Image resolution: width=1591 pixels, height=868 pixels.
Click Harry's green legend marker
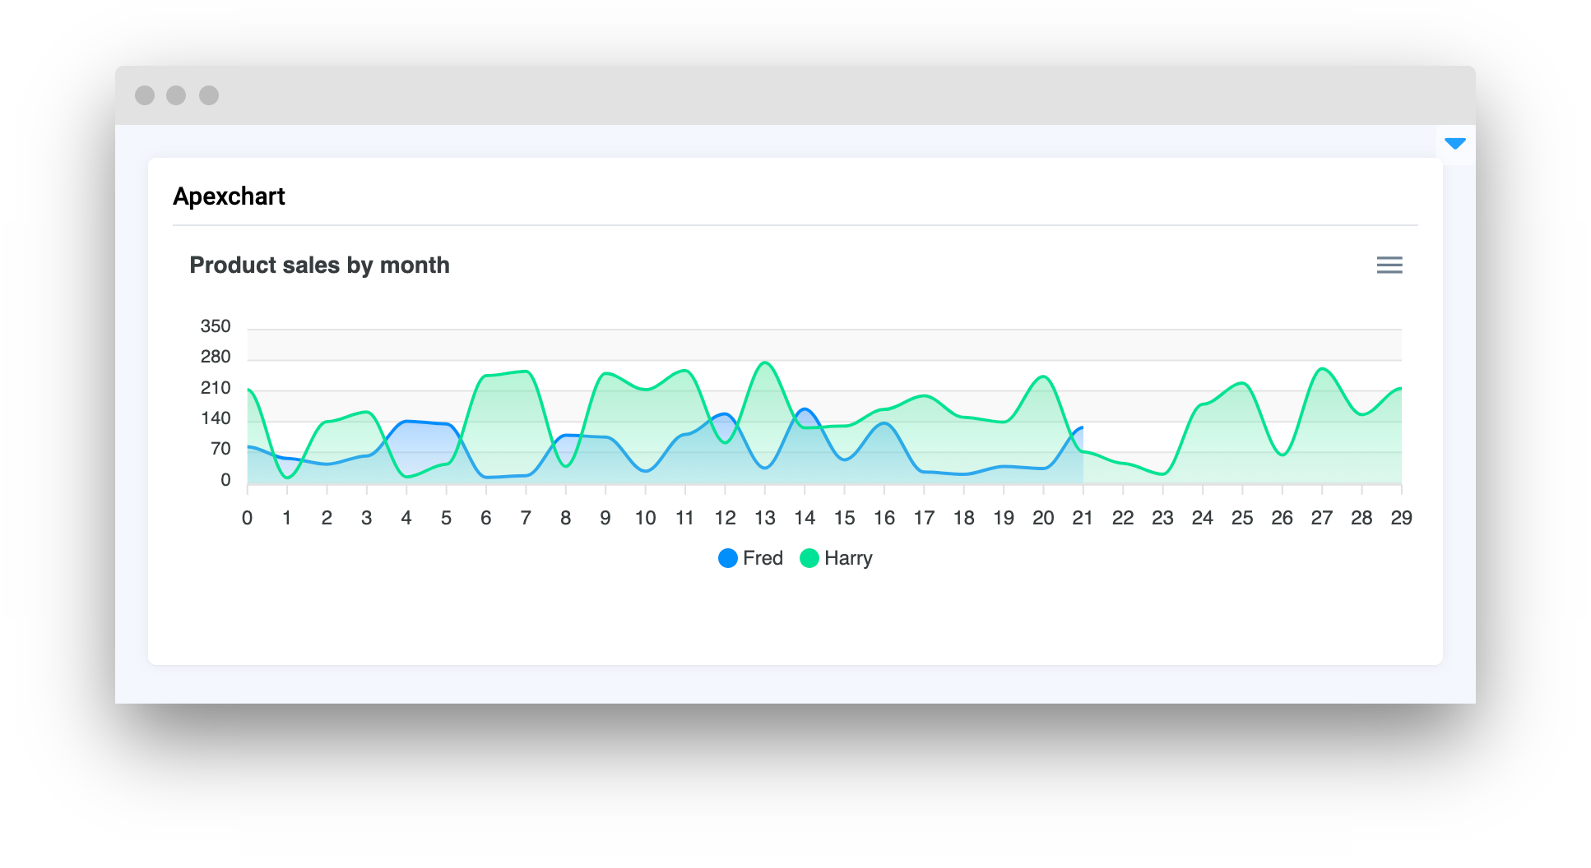(x=809, y=558)
